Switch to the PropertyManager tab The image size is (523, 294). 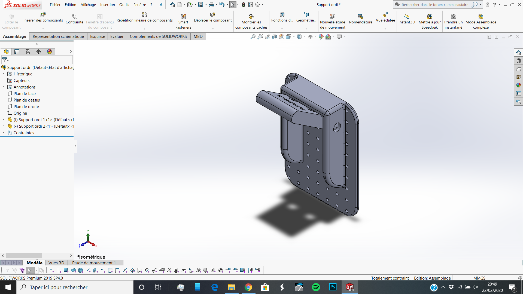point(17,52)
